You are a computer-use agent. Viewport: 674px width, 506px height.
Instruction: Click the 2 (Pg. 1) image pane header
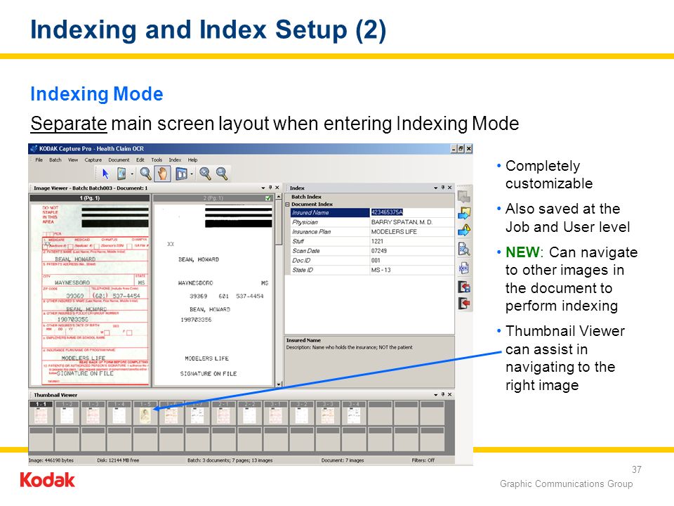(x=213, y=198)
